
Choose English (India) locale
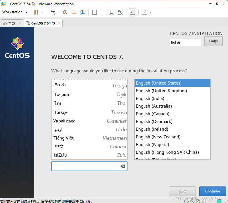click(x=172, y=99)
